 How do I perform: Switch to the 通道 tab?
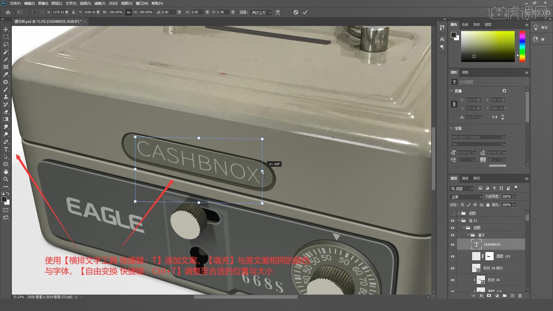465,178
